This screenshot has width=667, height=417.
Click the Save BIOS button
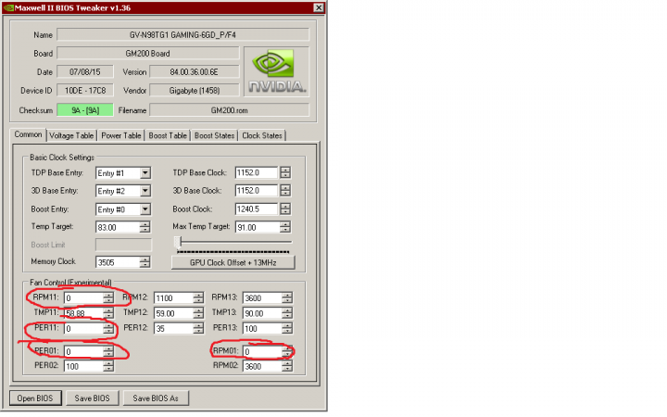[x=93, y=398]
